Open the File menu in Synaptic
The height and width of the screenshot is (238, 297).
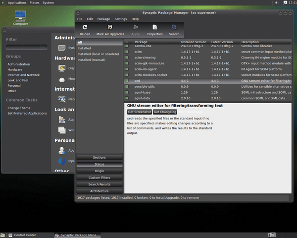click(80, 19)
